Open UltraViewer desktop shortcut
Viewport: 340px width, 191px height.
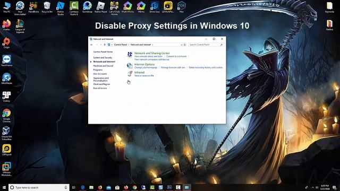point(7,79)
